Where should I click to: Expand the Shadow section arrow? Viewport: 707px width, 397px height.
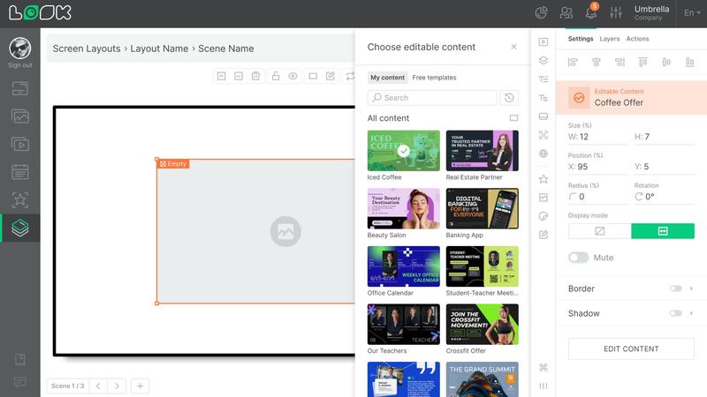pos(691,313)
